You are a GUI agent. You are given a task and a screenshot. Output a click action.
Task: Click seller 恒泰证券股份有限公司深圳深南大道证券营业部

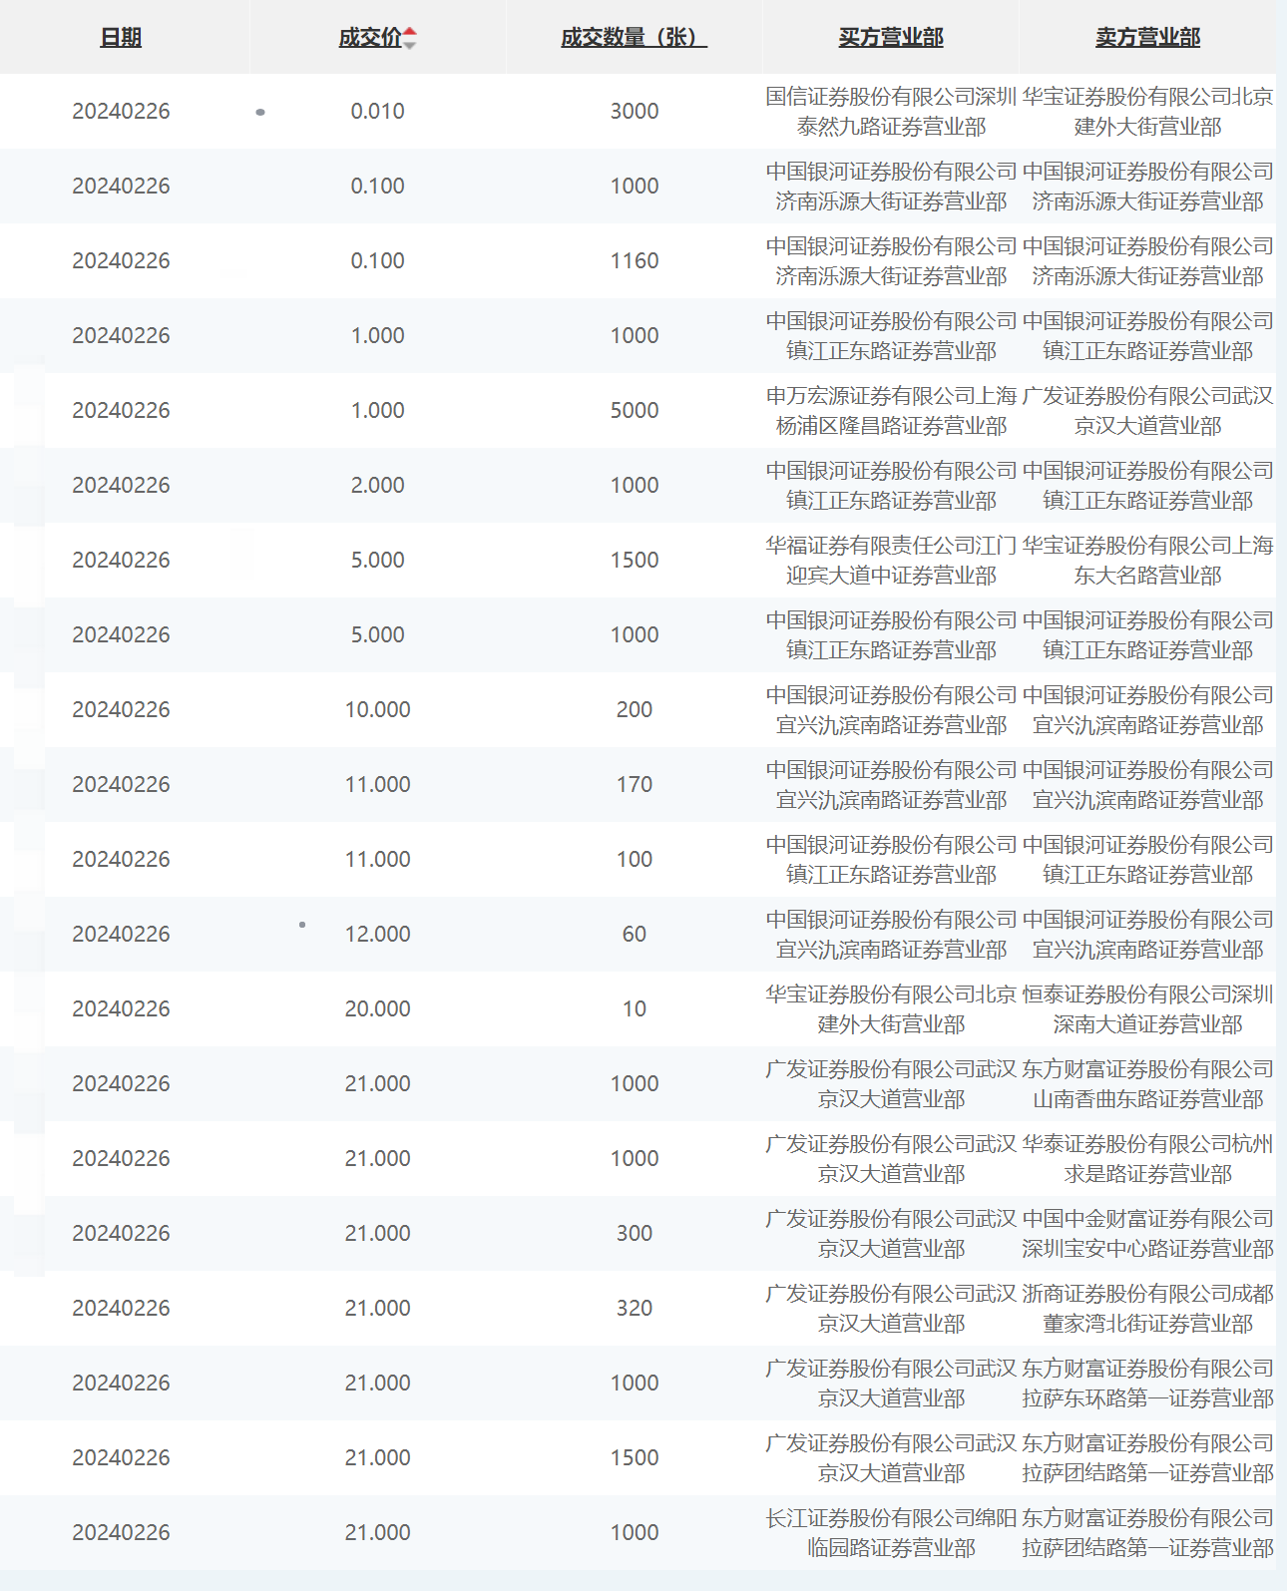pos(1147,1009)
